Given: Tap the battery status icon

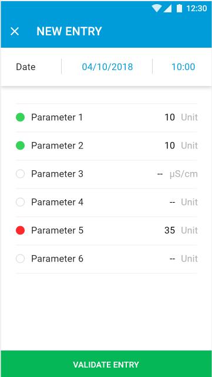Looking at the screenshot, I should pyautogui.click(x=179, y=8).
